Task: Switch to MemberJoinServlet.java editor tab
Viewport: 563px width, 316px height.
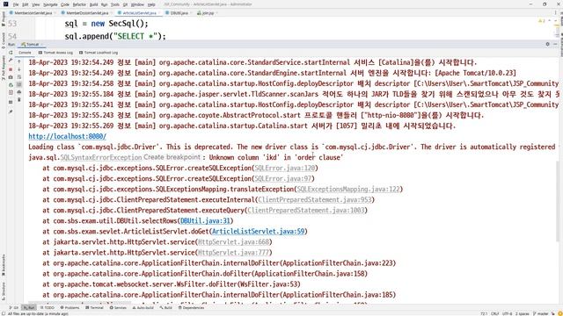Action: click(33, 13)
